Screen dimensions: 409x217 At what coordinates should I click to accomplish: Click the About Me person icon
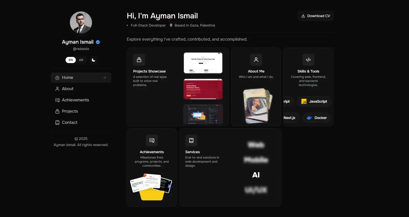[x=256, y=60]
